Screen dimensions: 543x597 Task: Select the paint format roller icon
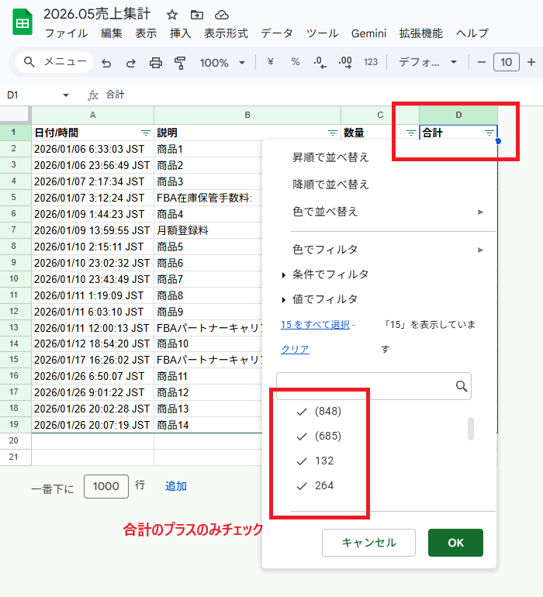181,63
